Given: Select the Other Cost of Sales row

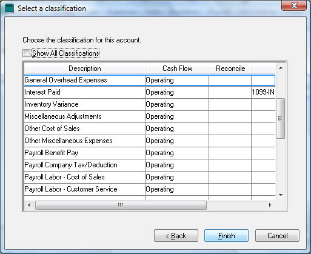Looking at the screenshot, I should click(x=150, y=129).
